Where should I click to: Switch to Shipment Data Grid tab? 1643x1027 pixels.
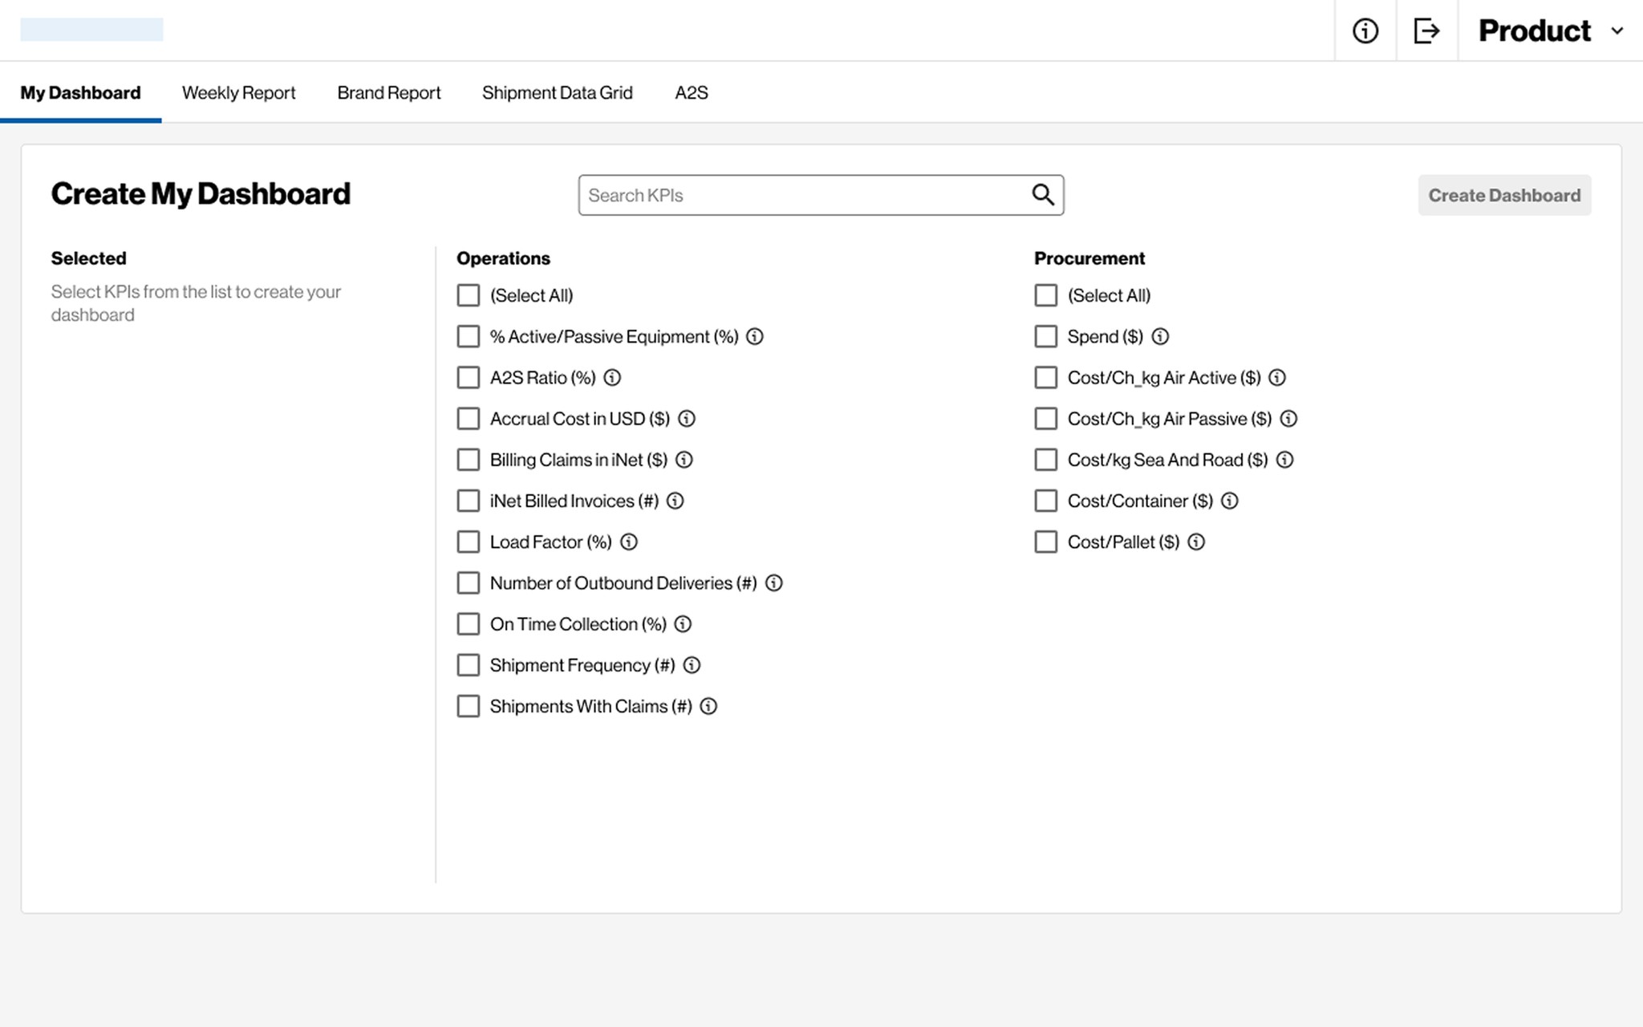pyautogui.click(x=557, y=92)
